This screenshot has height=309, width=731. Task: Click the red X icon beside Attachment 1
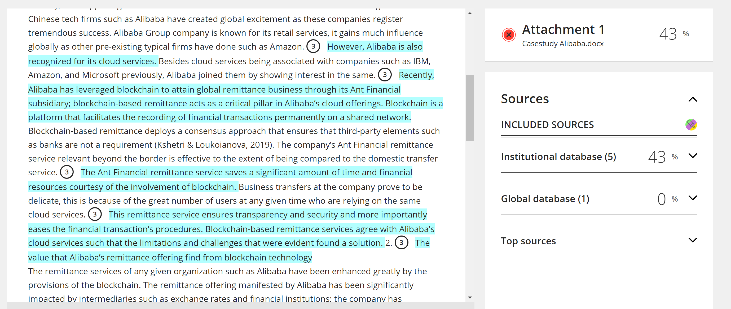tap(509, 35)
